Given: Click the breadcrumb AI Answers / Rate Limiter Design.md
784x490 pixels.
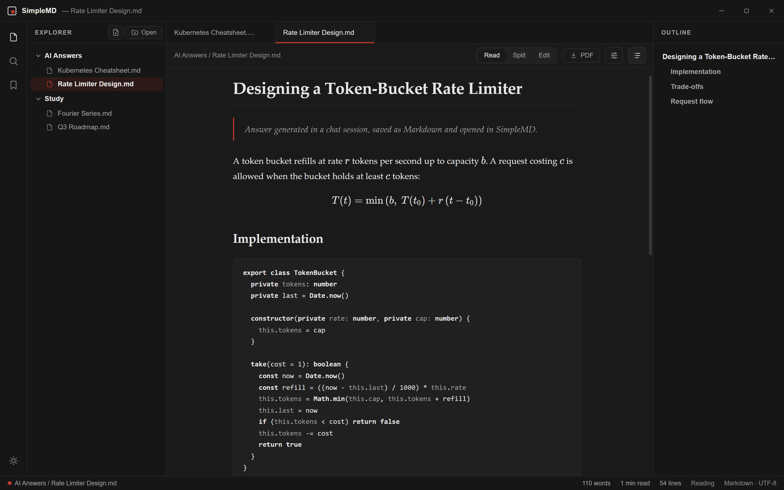Looking at the screenshot, I should (227, 56).
